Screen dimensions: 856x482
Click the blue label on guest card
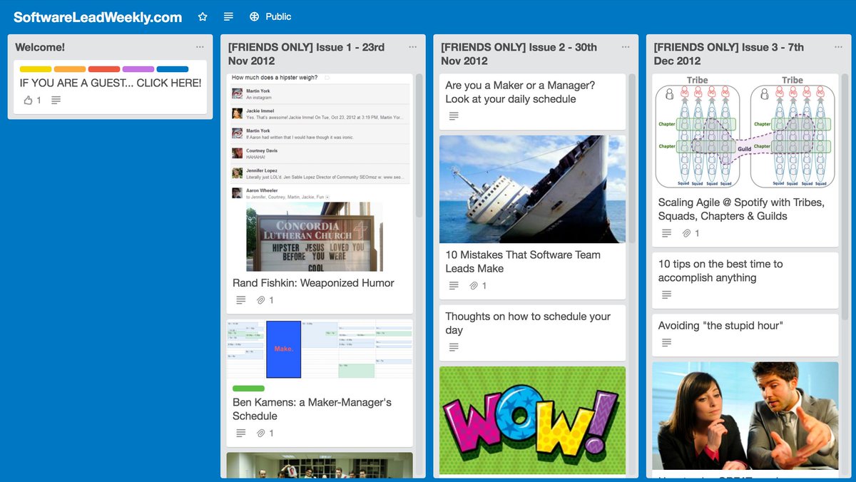coord(173,69)
